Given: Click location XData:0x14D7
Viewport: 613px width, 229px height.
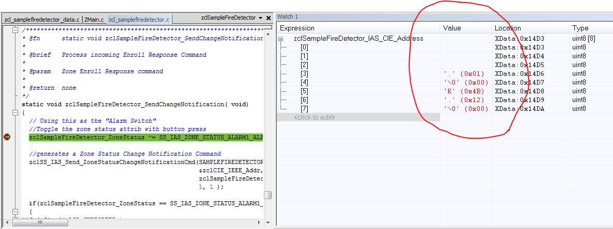Looking at the screenshot, I should point(520,83).
